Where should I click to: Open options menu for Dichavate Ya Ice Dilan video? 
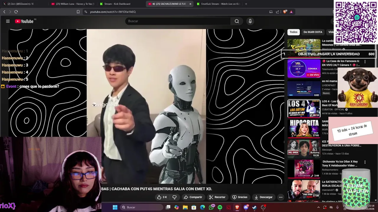(x=365, y=162)
